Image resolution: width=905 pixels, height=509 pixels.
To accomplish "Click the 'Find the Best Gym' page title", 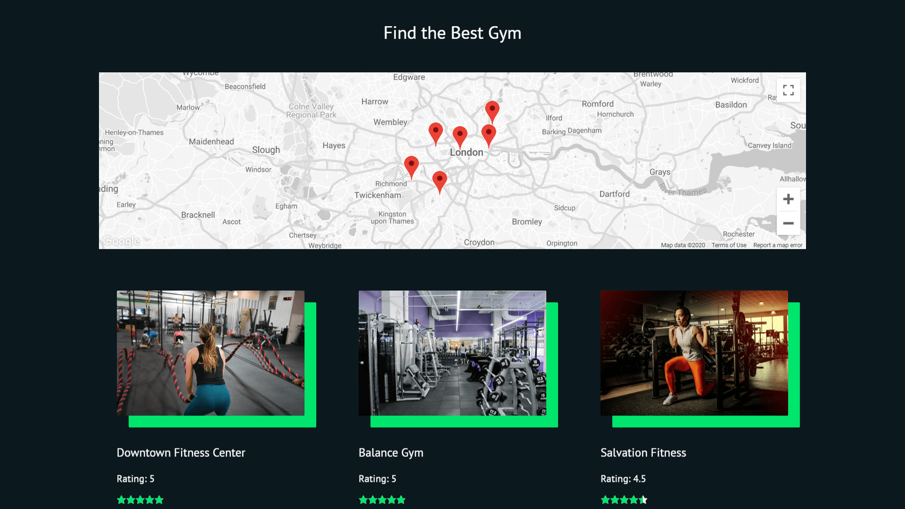I will pyautogui.click(x=452, y=33).
